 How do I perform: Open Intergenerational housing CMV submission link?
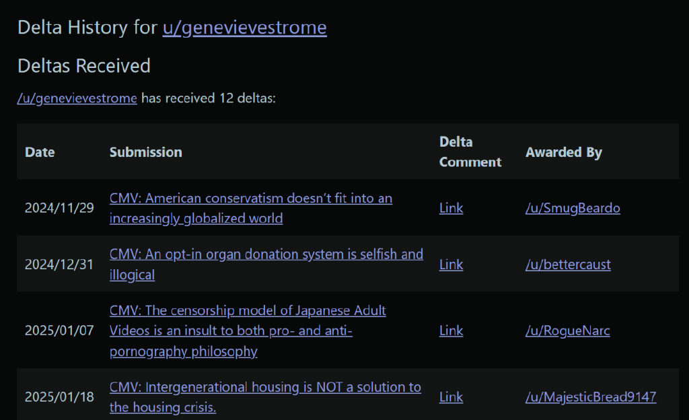point(265,387)
